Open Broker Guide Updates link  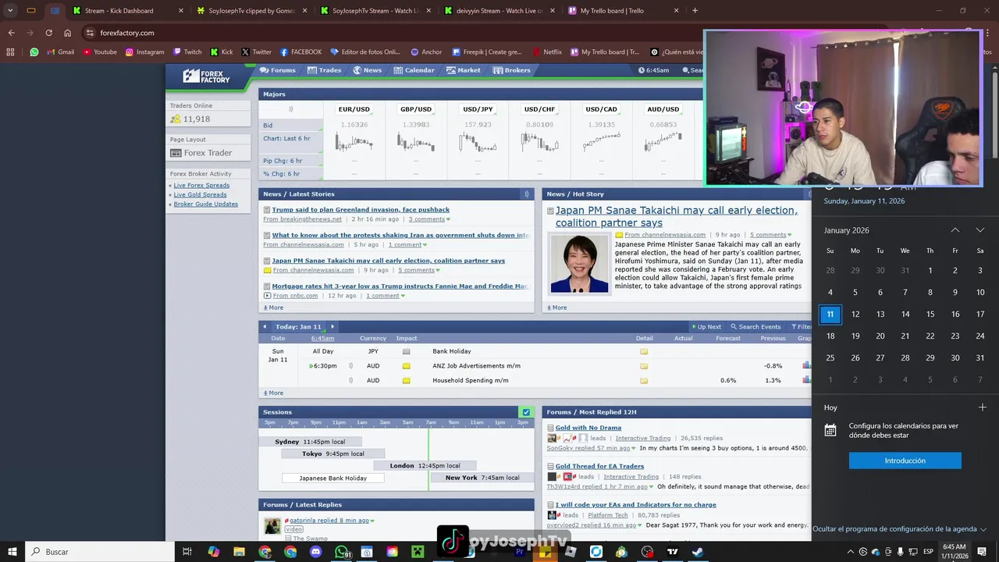click(205, 205)
